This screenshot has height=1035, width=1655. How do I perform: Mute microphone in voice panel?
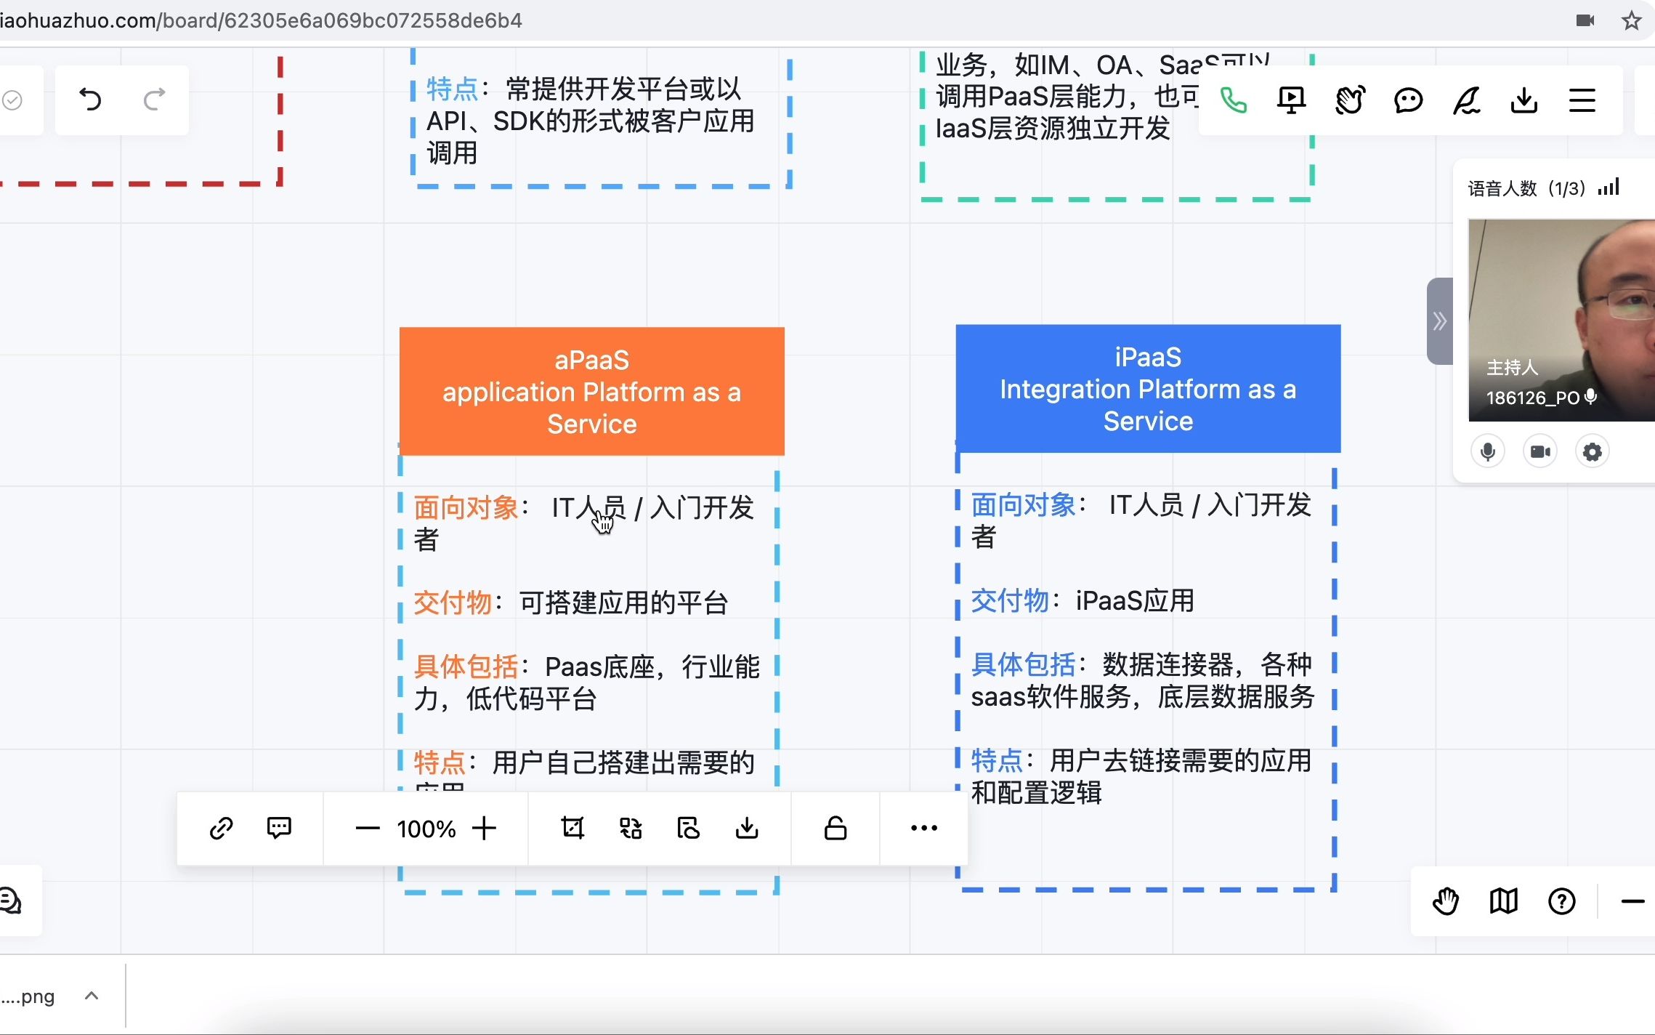pyautogui.click(x=1488, y=452)
